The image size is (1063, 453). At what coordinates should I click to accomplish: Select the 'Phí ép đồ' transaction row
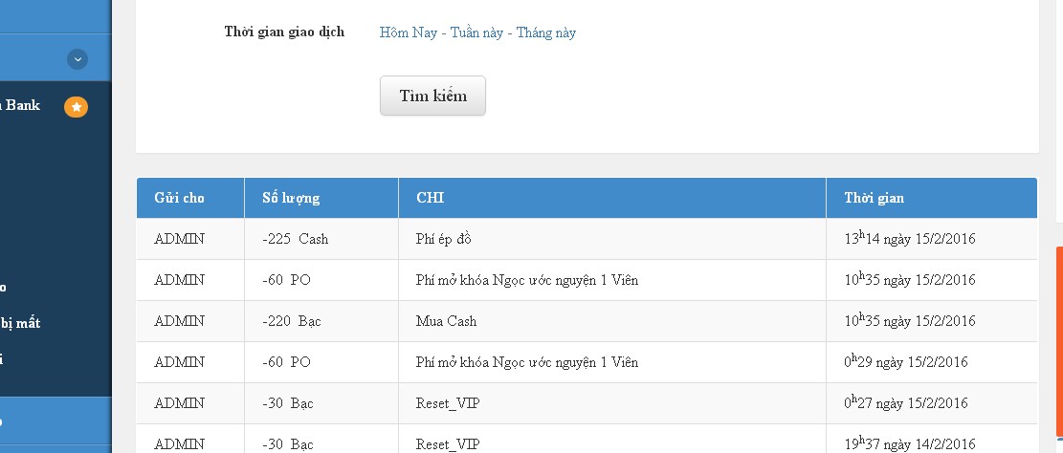point(587,238)
